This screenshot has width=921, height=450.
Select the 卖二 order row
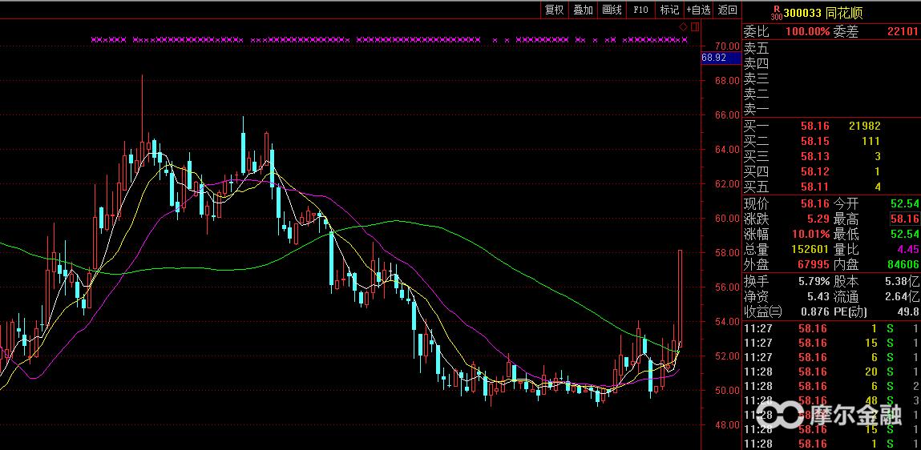(x=832, y=94)
